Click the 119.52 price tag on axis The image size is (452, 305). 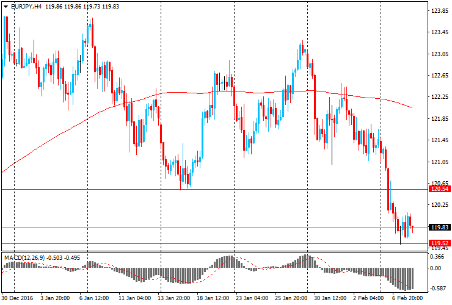[440, 243]
